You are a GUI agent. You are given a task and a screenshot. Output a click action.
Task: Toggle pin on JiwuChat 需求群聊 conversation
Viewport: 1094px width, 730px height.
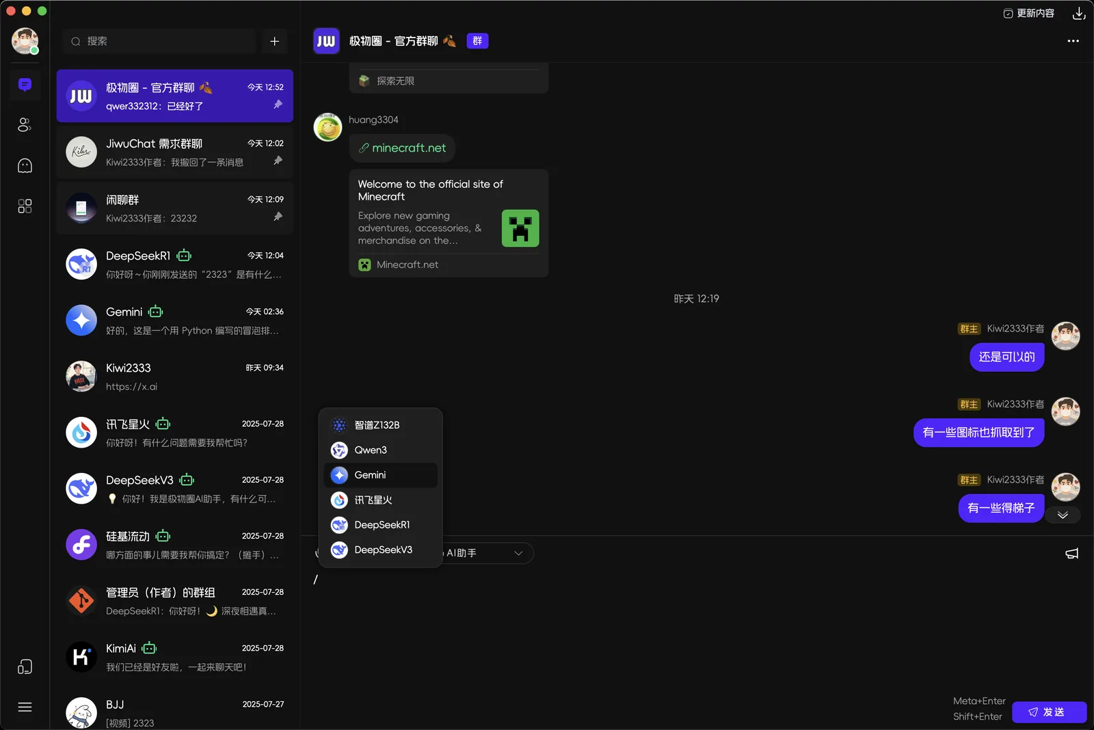coord(278,161)
